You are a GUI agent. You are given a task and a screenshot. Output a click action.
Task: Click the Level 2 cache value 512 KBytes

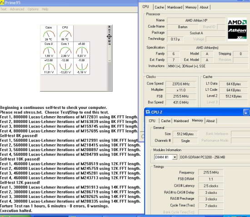pyautogui.click(x=234, y=96)
